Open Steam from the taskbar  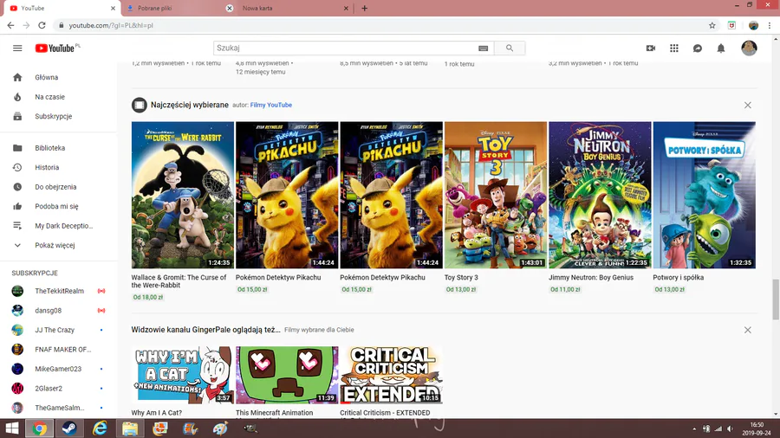(69, 428)
